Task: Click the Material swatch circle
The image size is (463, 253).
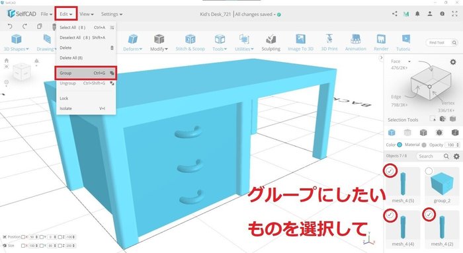Action: tap(424, 145)
